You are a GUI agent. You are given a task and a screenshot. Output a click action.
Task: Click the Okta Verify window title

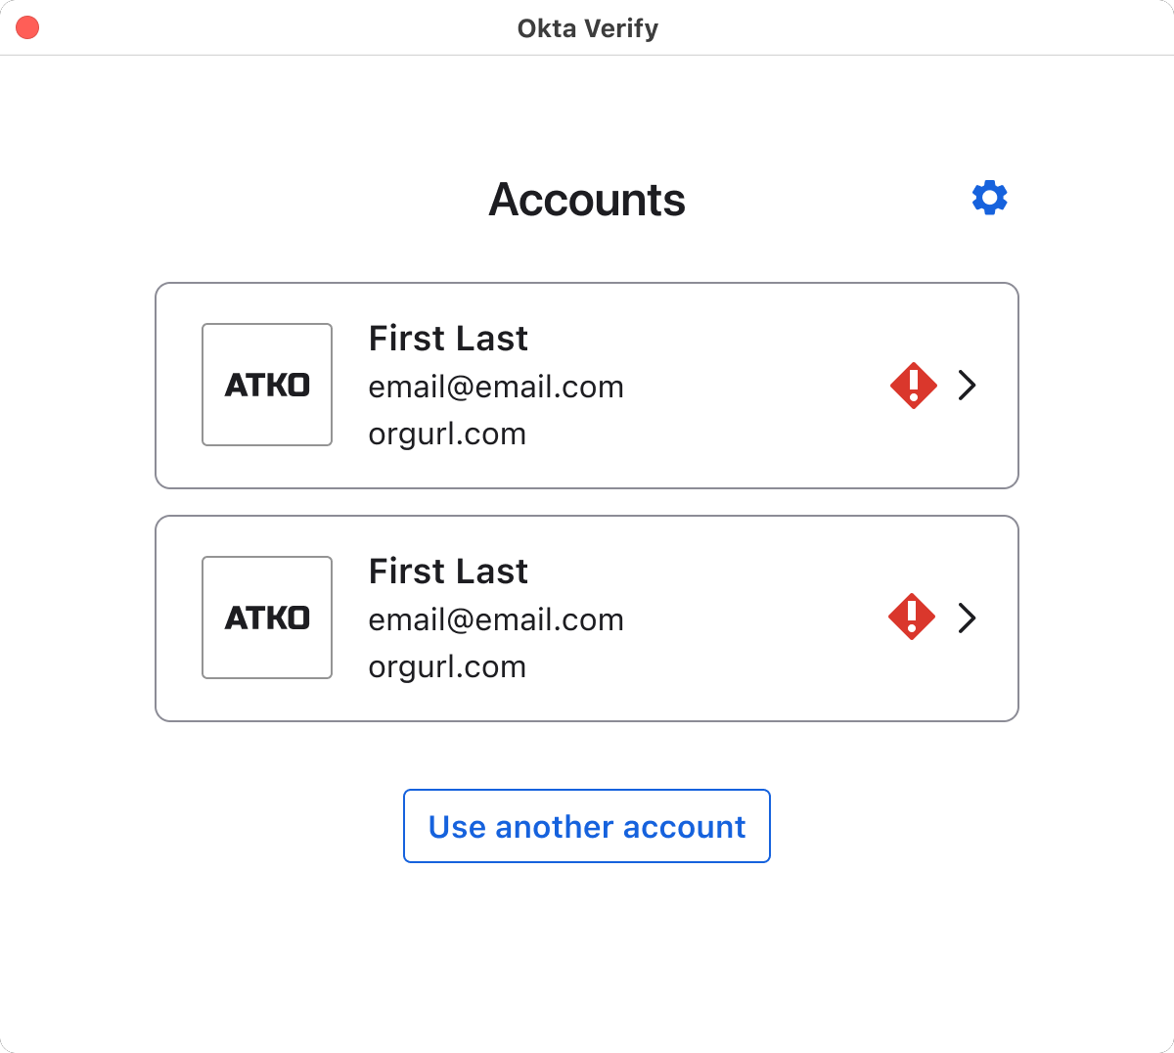pyautogui.click(x=587, y=28)
